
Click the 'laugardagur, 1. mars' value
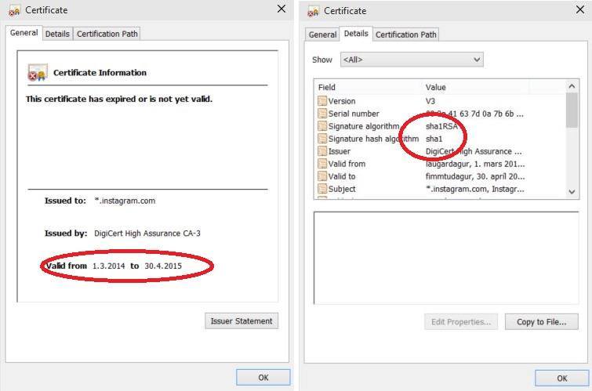click(x=475, y=164)
